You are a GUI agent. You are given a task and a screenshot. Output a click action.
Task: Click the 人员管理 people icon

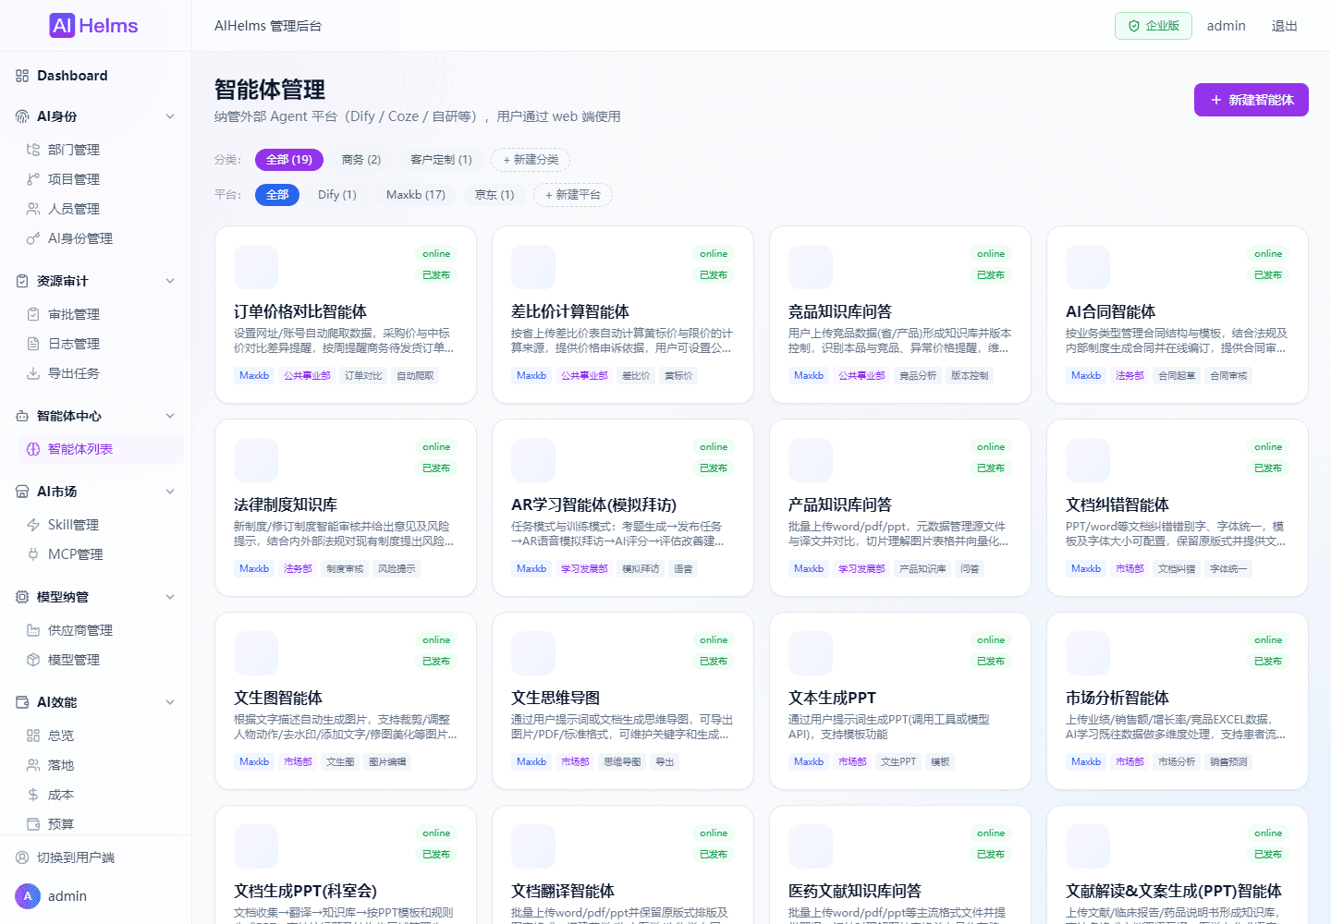(33, 209)
